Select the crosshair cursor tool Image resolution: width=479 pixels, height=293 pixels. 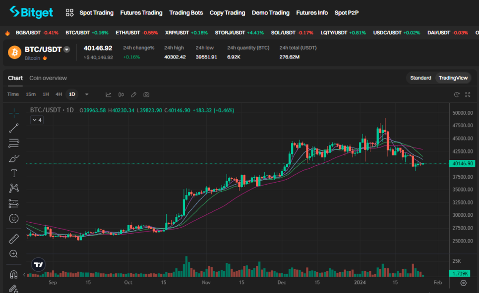tap(14, 113)
